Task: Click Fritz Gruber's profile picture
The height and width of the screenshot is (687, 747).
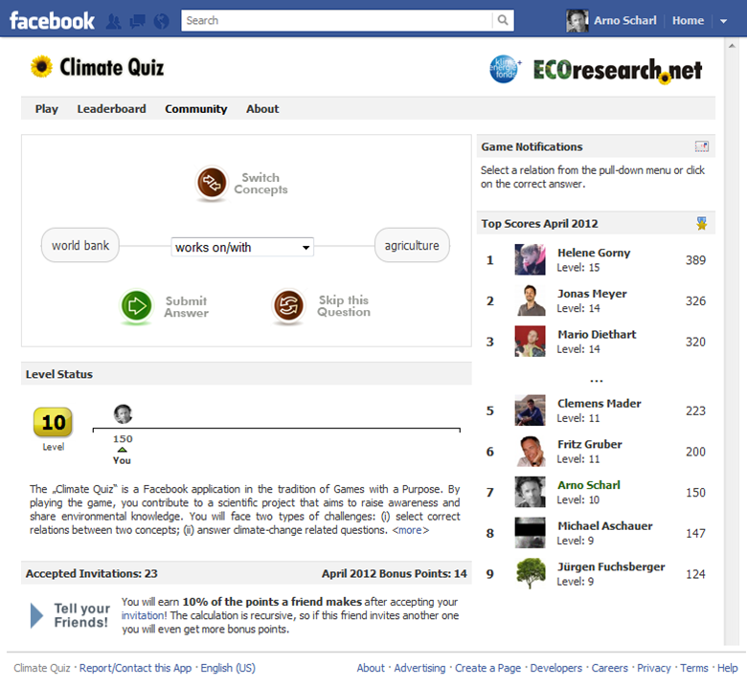Action: [530, 451]
